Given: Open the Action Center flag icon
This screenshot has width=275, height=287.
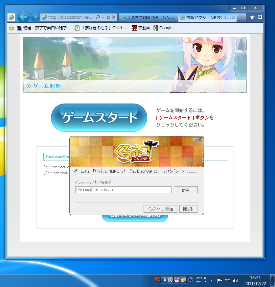Looking at the screenshot, I should [x=219, y=281].
